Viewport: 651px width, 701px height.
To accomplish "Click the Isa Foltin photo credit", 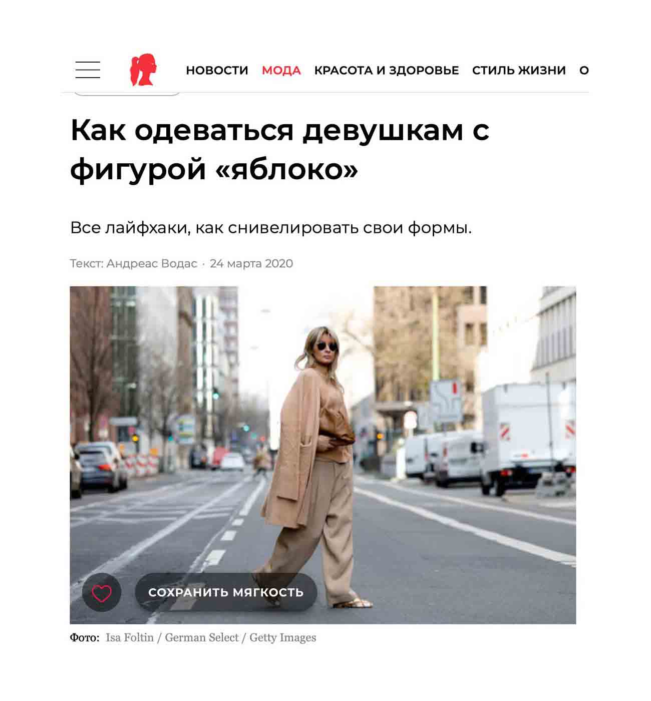I will [130, 637].
